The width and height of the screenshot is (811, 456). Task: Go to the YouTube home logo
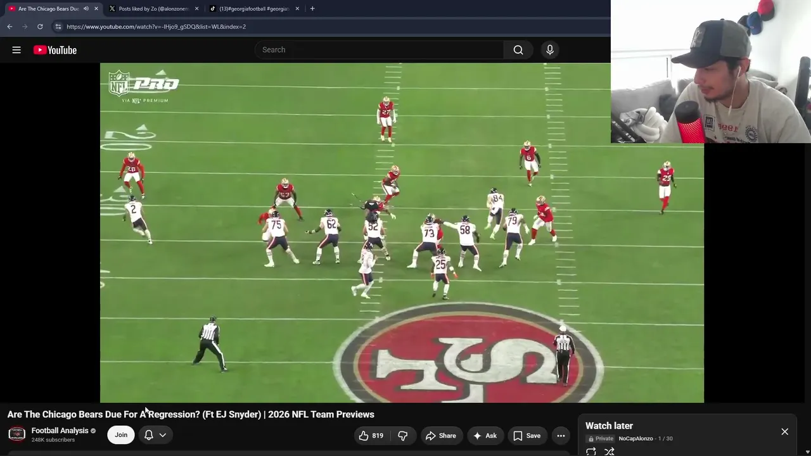coord(55,50)
